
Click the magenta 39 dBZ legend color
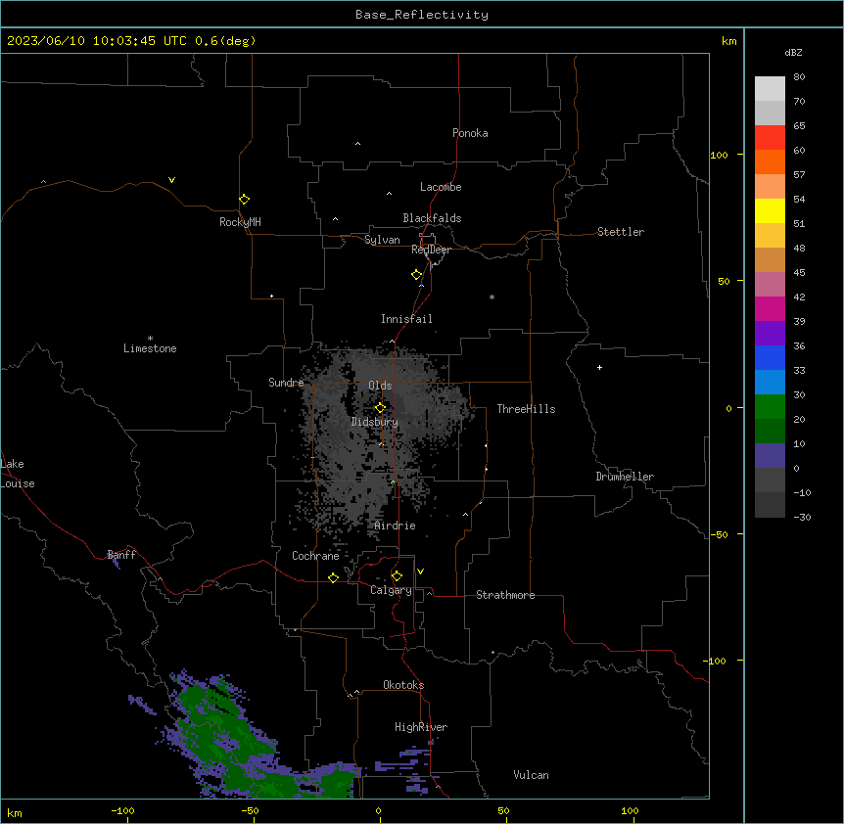click(x=770, y=308)
